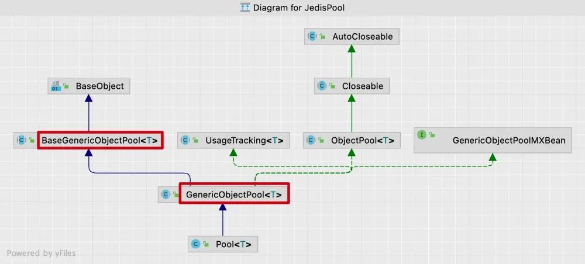This screenshot has height=264, width=585.
Task: Click the class icon beside GenericObjectPool<T>
Action: [166, 194]
